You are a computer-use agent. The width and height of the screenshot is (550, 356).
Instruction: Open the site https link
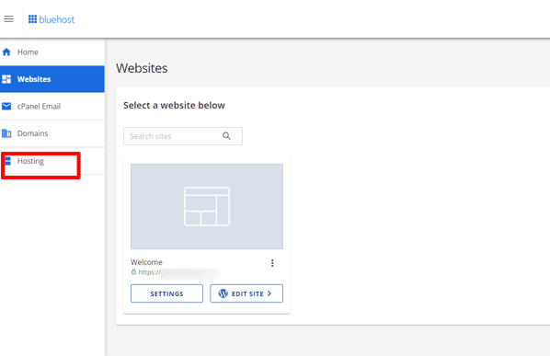[179, 272]
